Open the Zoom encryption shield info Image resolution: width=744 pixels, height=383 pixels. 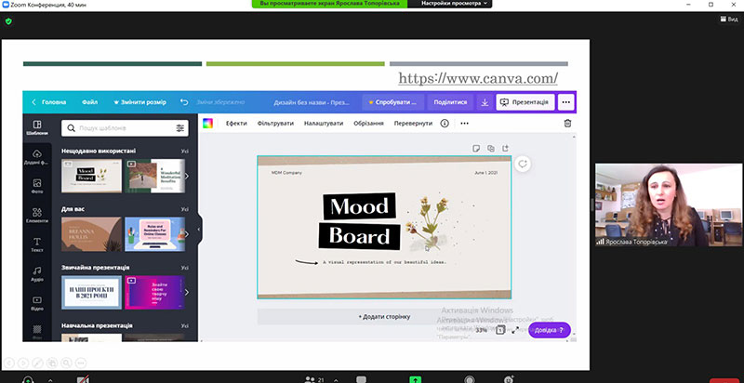pyautogui.click(x=8, y=21)
